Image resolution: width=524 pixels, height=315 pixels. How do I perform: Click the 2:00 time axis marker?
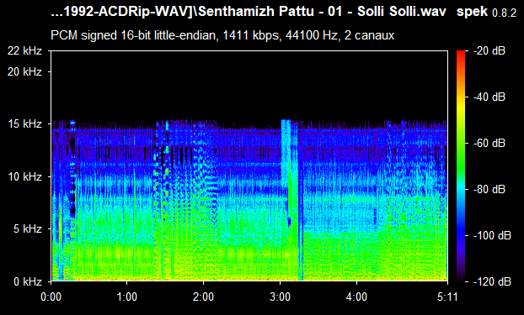pos(203,297)
